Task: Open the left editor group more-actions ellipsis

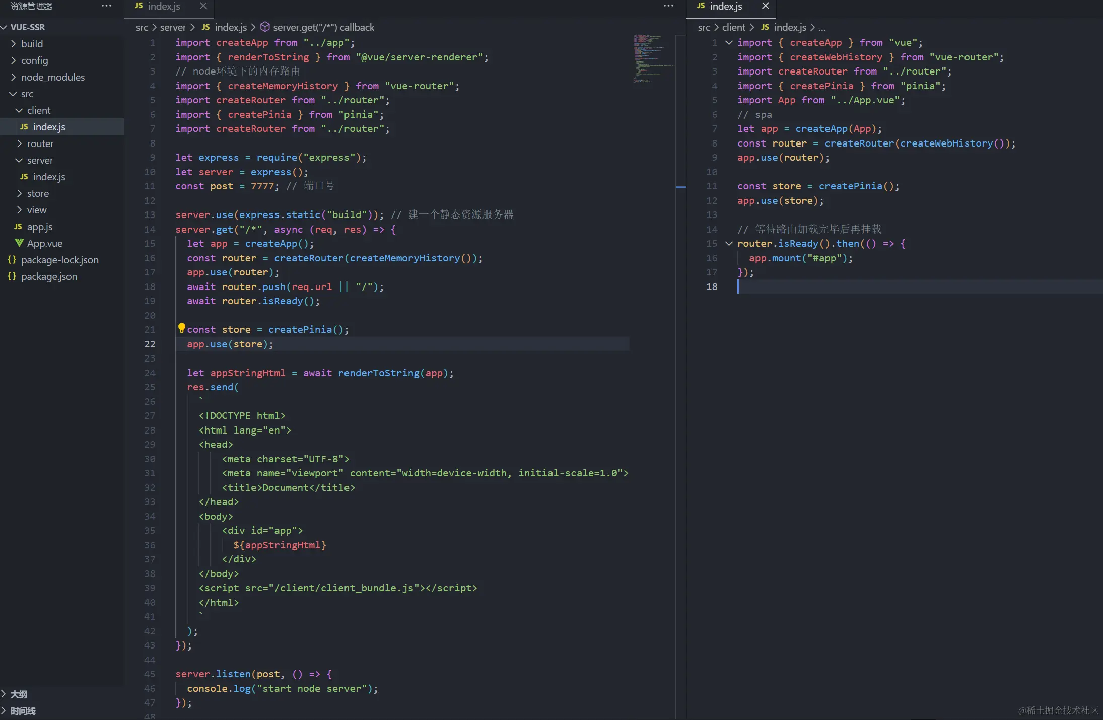Action: coord(668,6)
